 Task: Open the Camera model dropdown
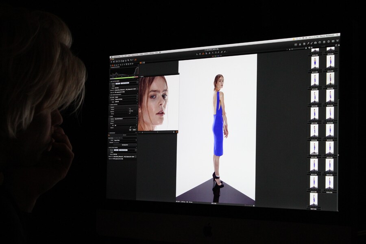tap(126, 119)
